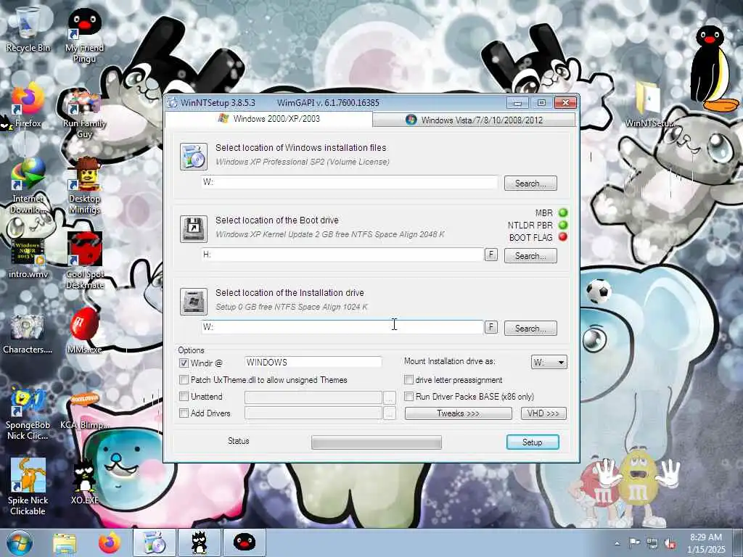Open volume tray icon
The width and height of the screenshot is (743, 557).
pos(670,542)
